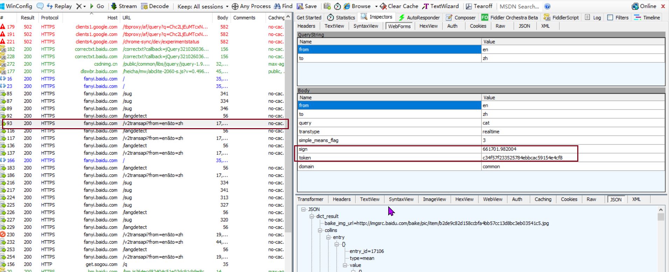Click the token value cell in Body
The height and width of the screenshot is (272, 669).
tap(573, 158)
